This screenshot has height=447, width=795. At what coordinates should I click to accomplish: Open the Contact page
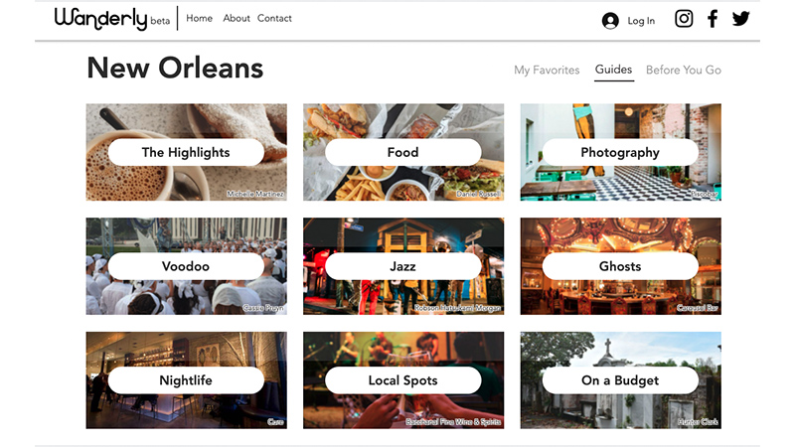tap(274, 18)
